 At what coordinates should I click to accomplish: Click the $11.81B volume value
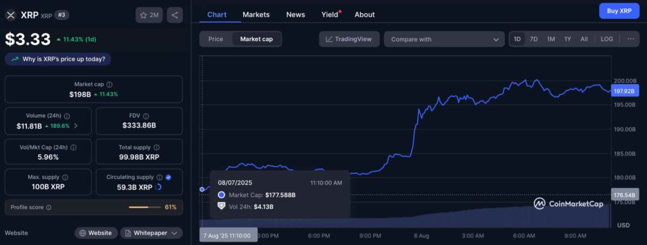coord(29,126)
